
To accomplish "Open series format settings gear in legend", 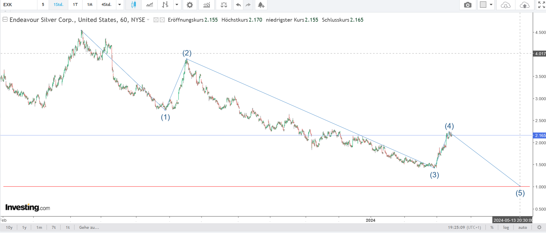I will click(162, 20).
